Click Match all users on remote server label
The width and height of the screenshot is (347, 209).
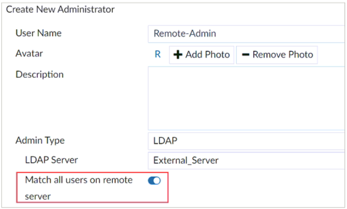pyautogui.click(x=79, y=180)
